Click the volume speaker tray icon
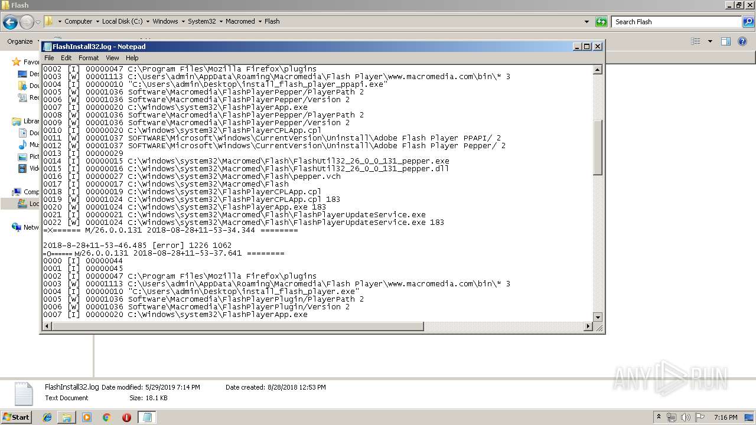Image resolution: width=756 pixels, height=425 pixels. point(686,417)
